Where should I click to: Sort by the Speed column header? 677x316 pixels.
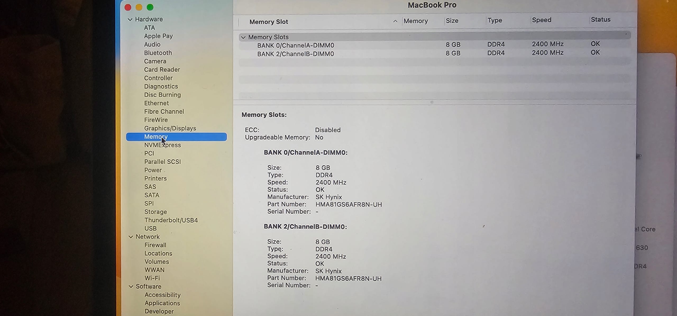541,20
